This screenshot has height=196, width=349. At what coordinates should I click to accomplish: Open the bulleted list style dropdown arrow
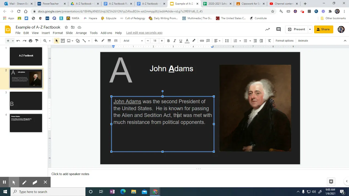click(x=250, y=41)
